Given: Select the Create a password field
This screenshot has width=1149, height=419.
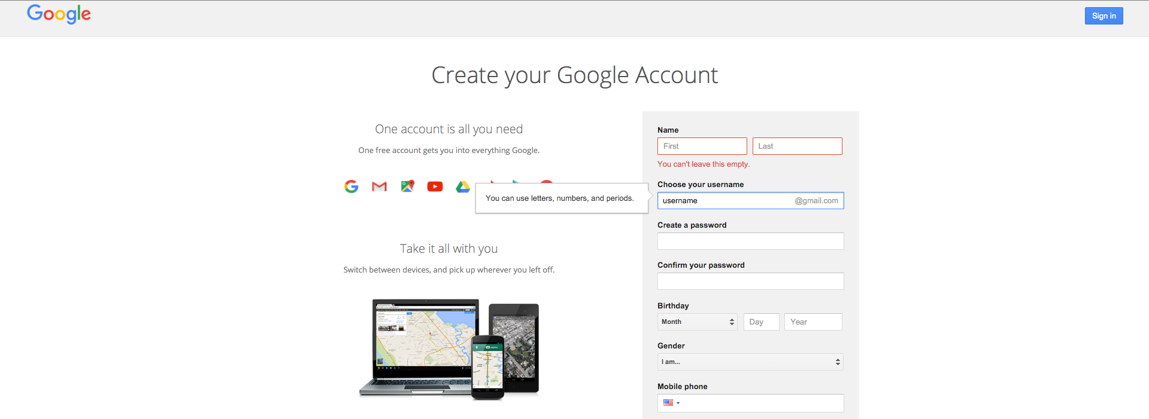Looking at the screenshot, I should coord(750,241).
